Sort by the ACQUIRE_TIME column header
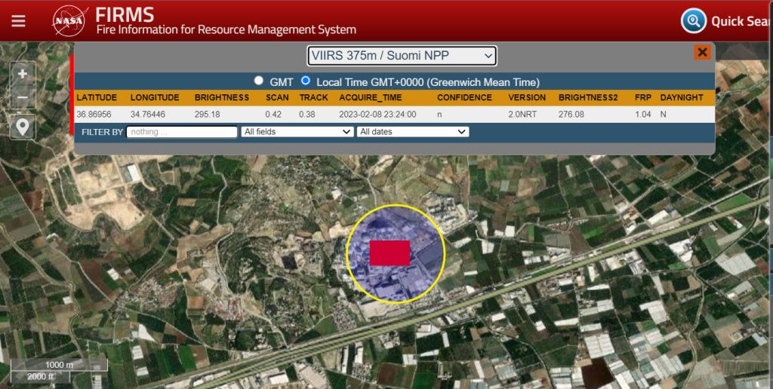The image size is (773, 389). (370, 98)
